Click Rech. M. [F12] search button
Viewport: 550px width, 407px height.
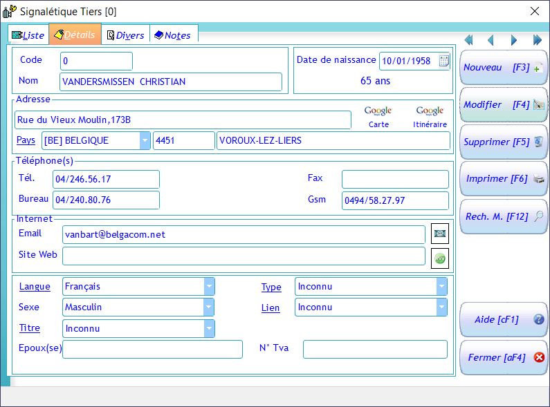pos(504,216)
